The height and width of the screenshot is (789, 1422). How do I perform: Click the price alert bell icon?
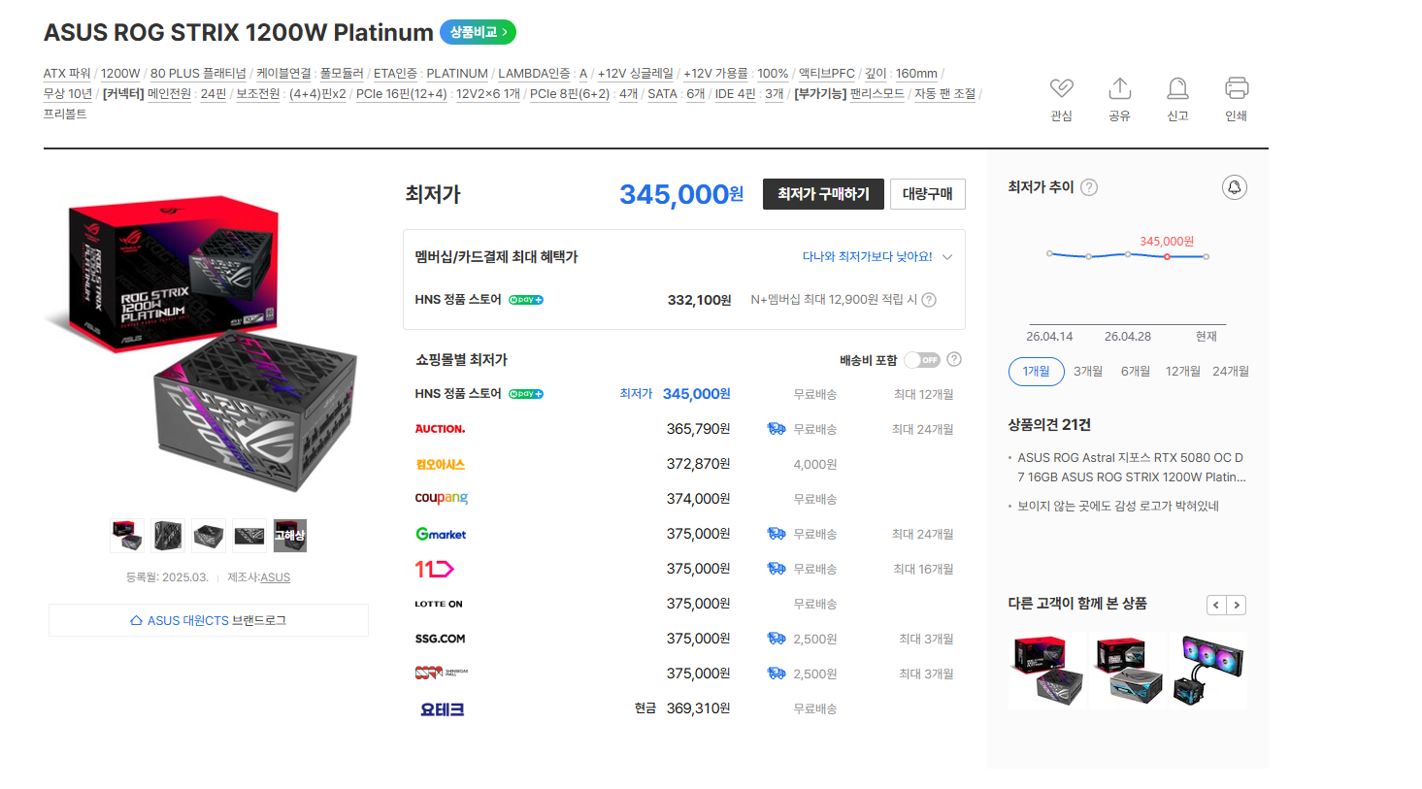click(x=1234, y=187)
